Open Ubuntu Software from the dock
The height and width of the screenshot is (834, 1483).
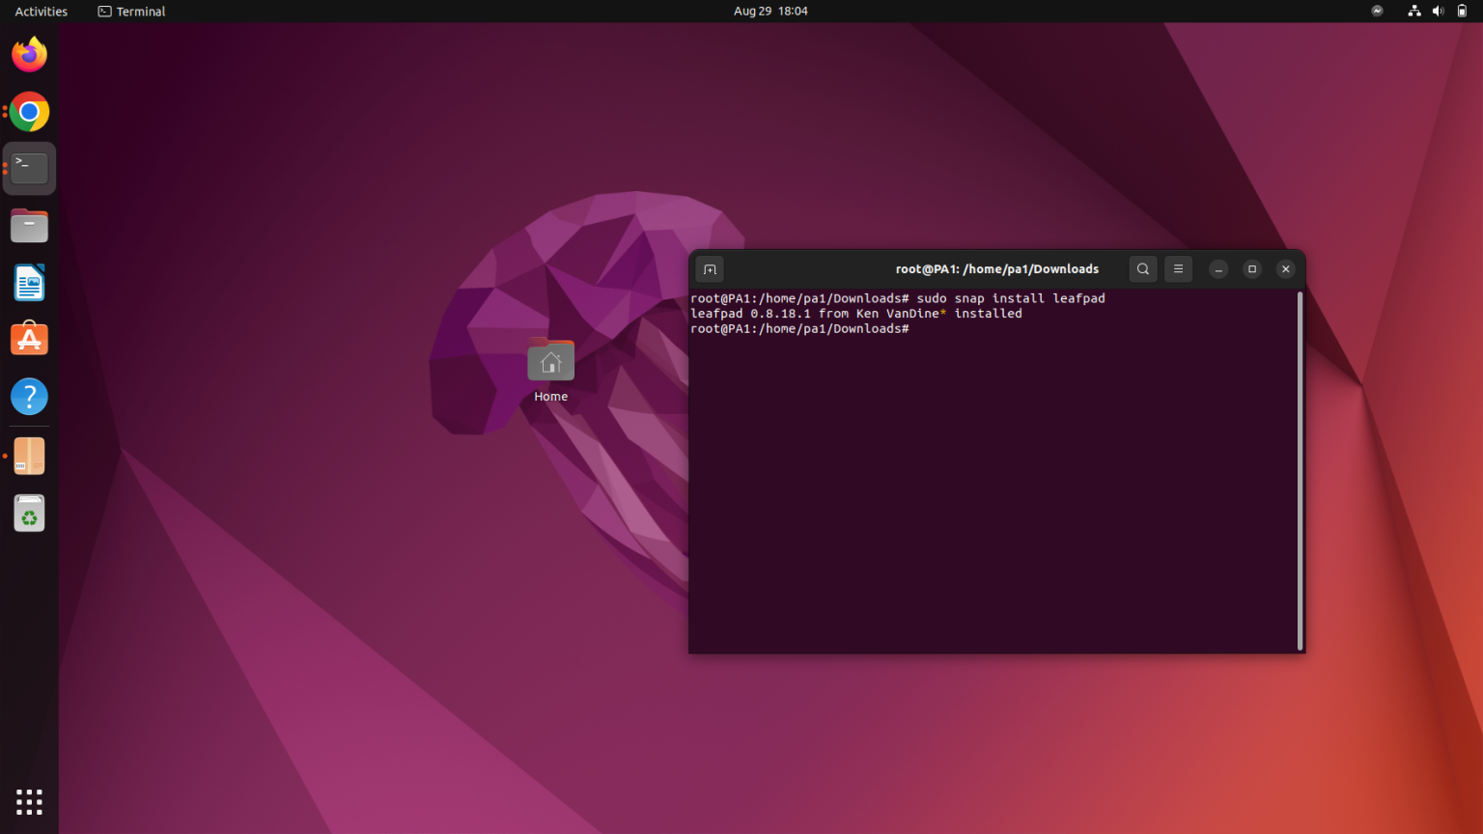coord(29,339)
